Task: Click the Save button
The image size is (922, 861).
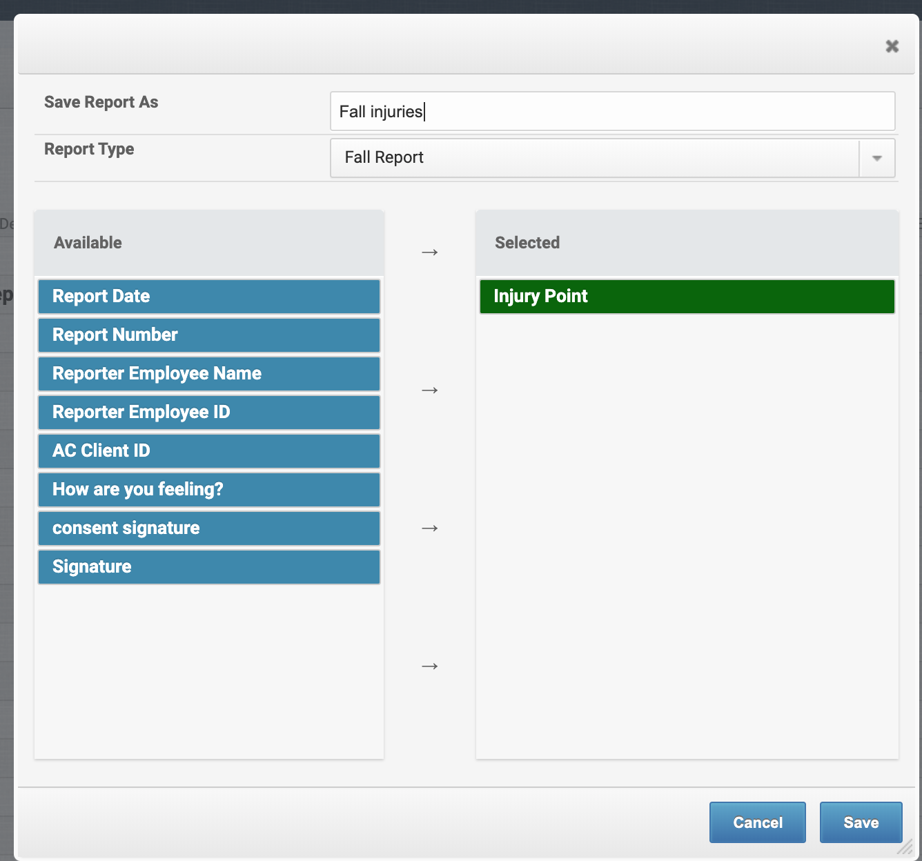Action: 861,822
